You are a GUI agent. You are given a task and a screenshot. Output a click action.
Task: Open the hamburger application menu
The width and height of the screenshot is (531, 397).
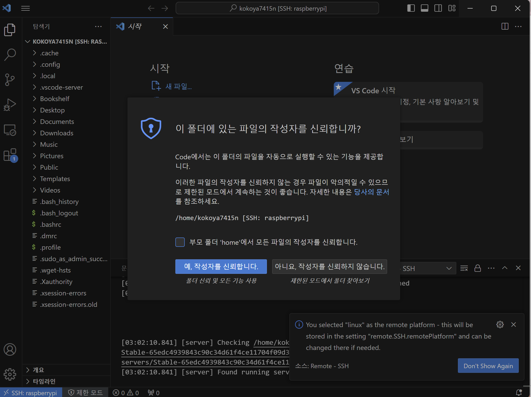(25, 8)
